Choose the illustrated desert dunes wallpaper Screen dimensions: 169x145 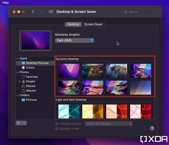pos(93,87)
